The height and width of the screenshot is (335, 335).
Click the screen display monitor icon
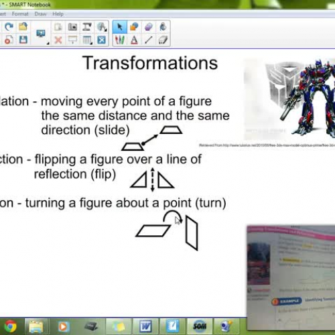[41, 34]
